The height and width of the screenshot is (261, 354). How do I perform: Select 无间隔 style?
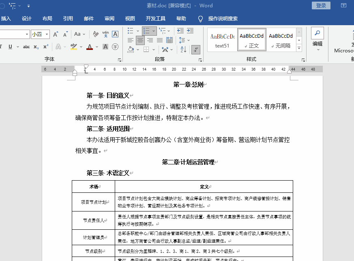[281, 40]
